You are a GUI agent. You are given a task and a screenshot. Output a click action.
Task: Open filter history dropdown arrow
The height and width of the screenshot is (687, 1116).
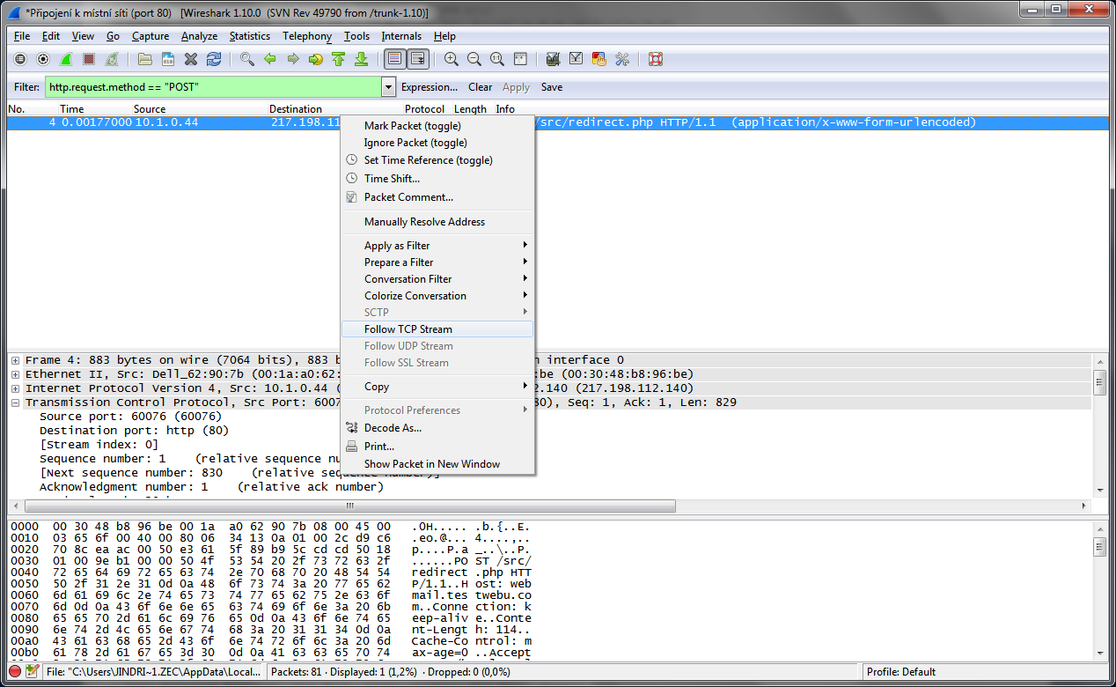[388, 87]
